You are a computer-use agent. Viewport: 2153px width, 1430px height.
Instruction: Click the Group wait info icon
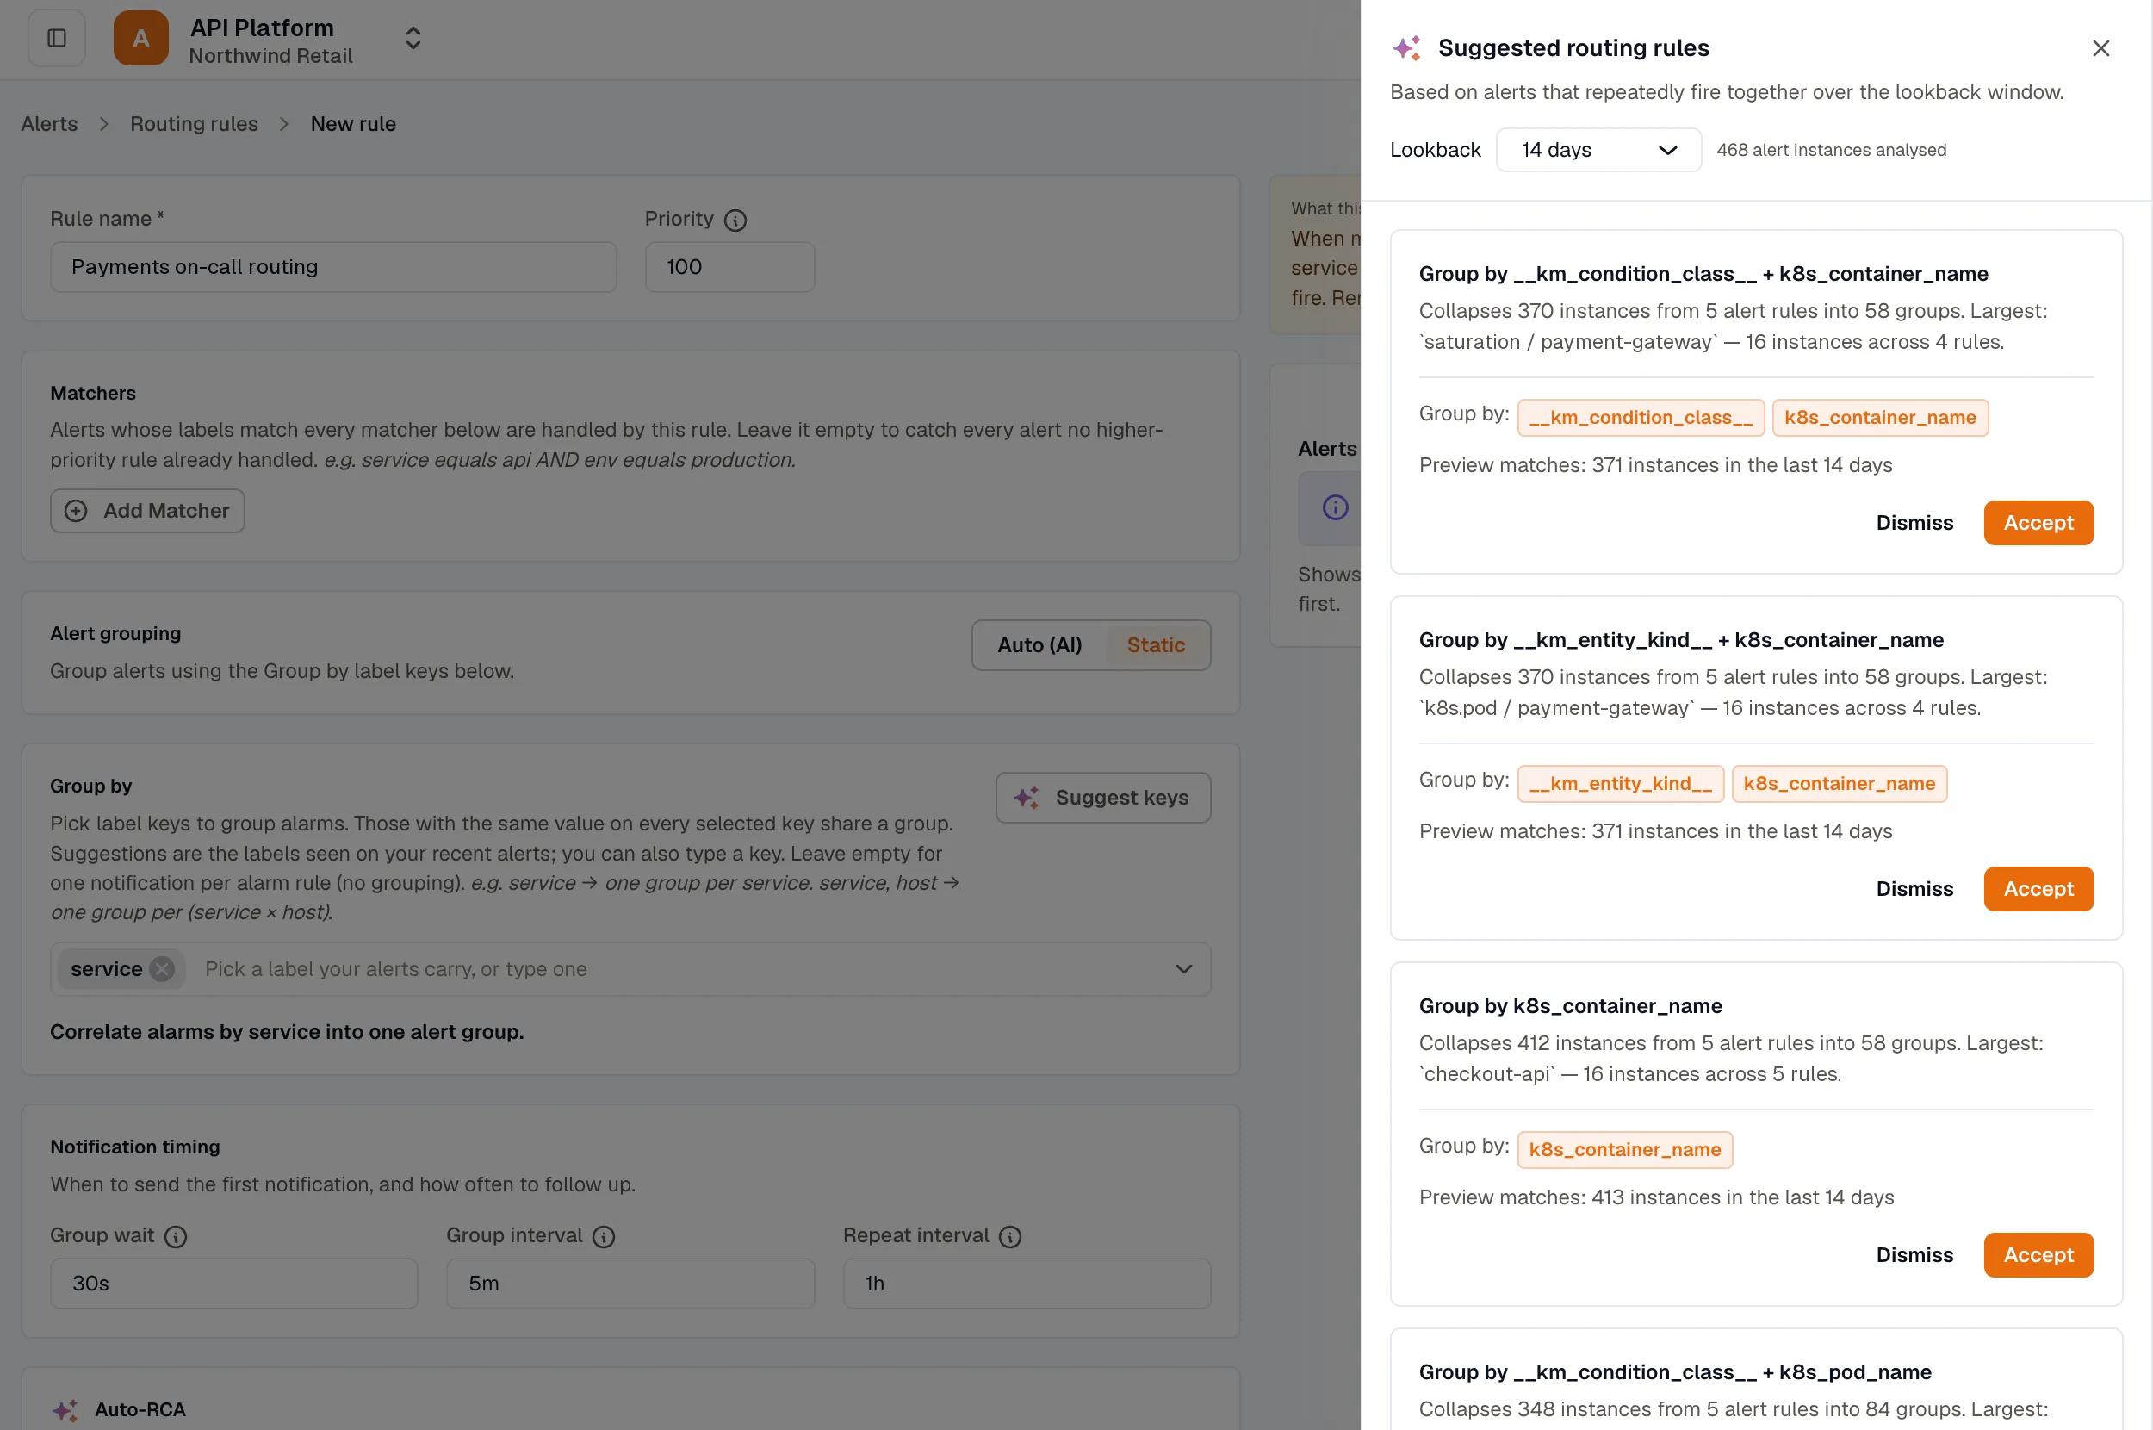click(175, 1237)
